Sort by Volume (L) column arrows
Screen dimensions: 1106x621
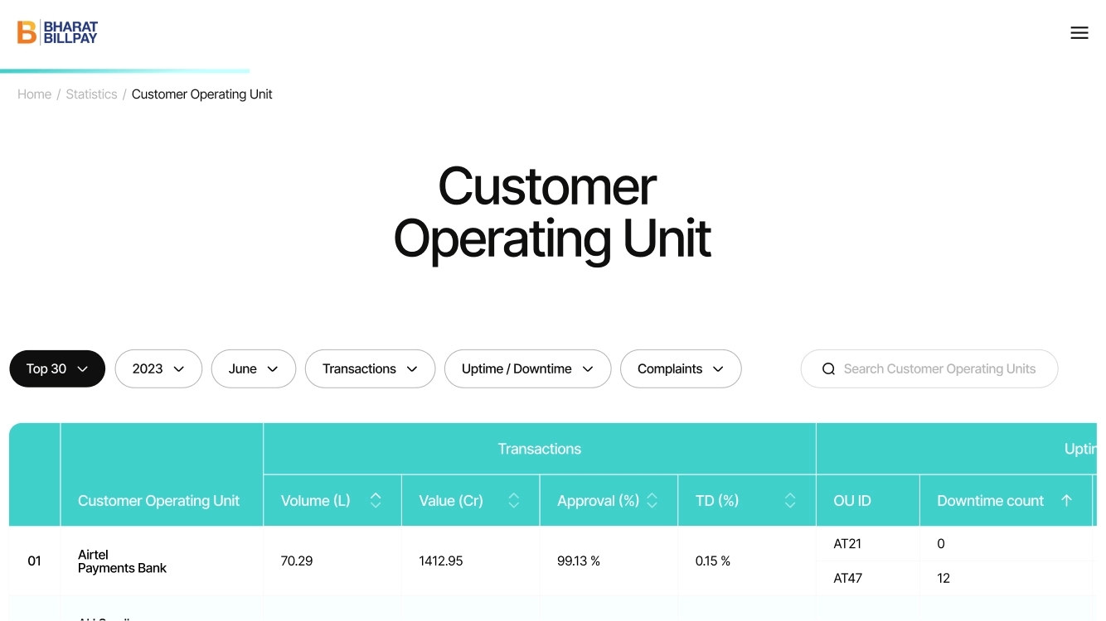(x=376, y=500)
